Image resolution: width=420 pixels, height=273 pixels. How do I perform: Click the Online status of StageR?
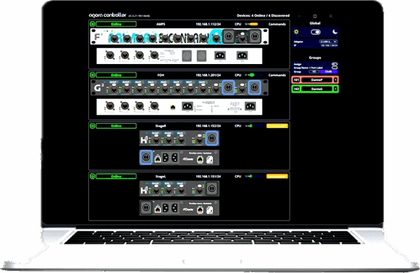pyautogui.click(x=116, y=126)
